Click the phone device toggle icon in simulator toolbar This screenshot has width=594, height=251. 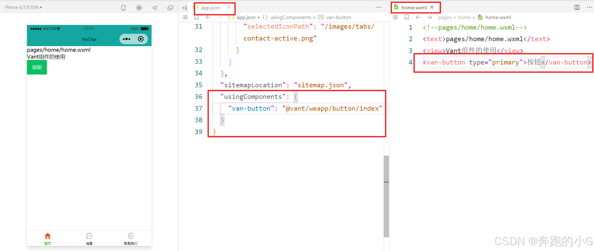point(123,8)
